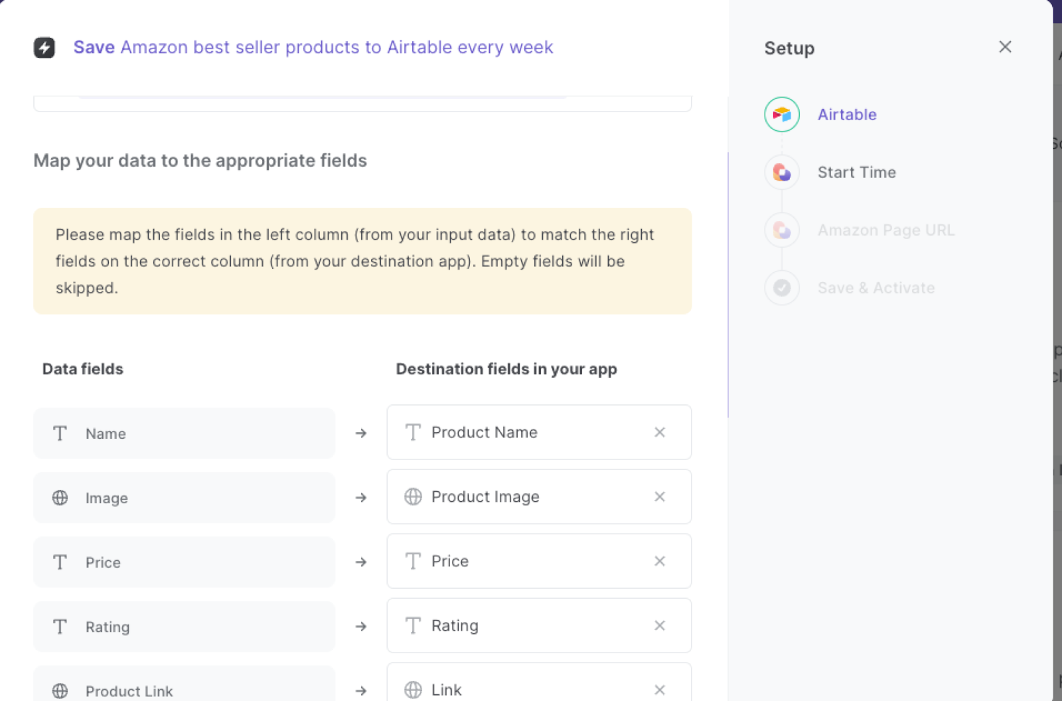This screenshot has width=1062, height=701.
Task: Click the lightning bolt workflow icon
Action: click(44, 47)
